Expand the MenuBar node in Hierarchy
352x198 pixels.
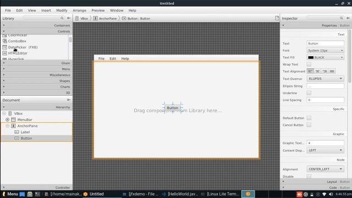pos(7,120)
